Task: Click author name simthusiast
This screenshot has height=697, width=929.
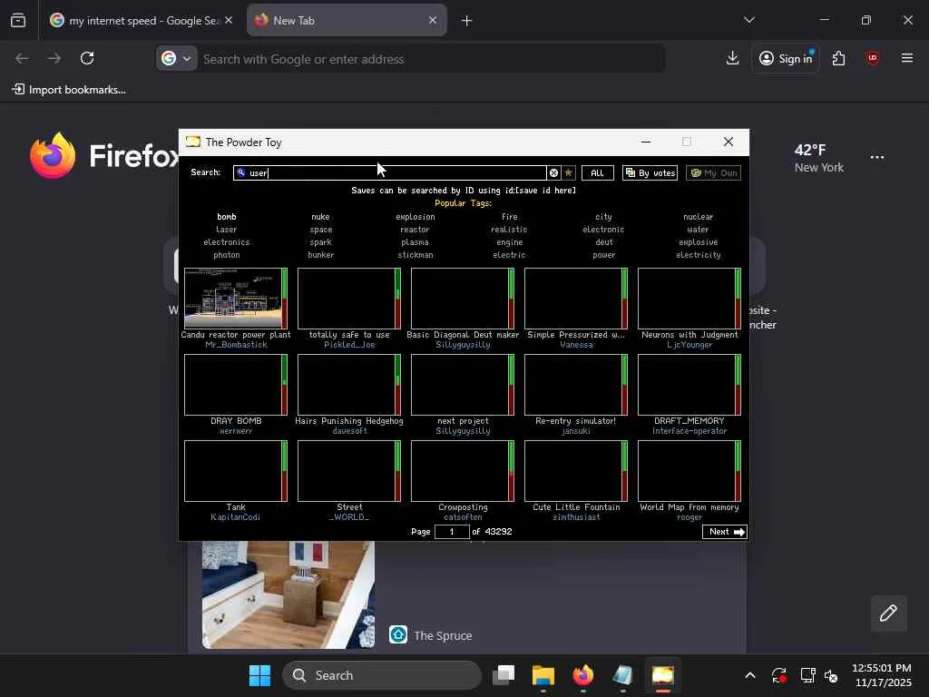Action: click(x=576, y=516)
